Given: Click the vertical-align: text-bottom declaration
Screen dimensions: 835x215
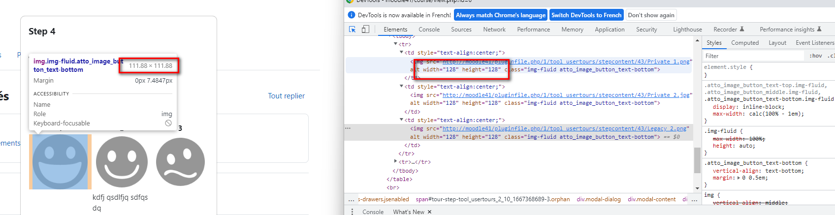Looking at the screenshot, I should tap(758, 171).
